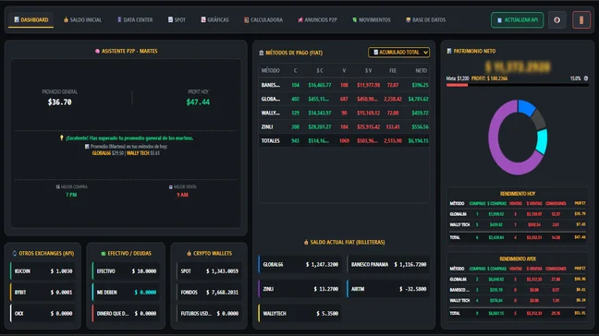
Task: Select the WALLYTECH fiat wallet card
Action: pos(299,314)
